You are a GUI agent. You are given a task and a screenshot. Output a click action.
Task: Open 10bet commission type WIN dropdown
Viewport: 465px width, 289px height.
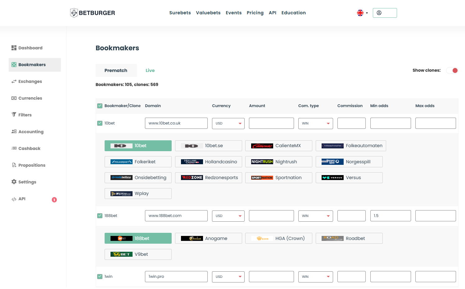(315, 123)
